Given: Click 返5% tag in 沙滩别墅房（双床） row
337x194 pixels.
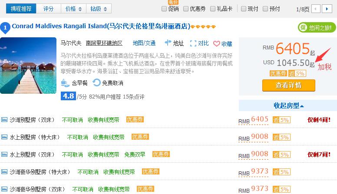Looking at the screenshot, I should tap(281, 120).
